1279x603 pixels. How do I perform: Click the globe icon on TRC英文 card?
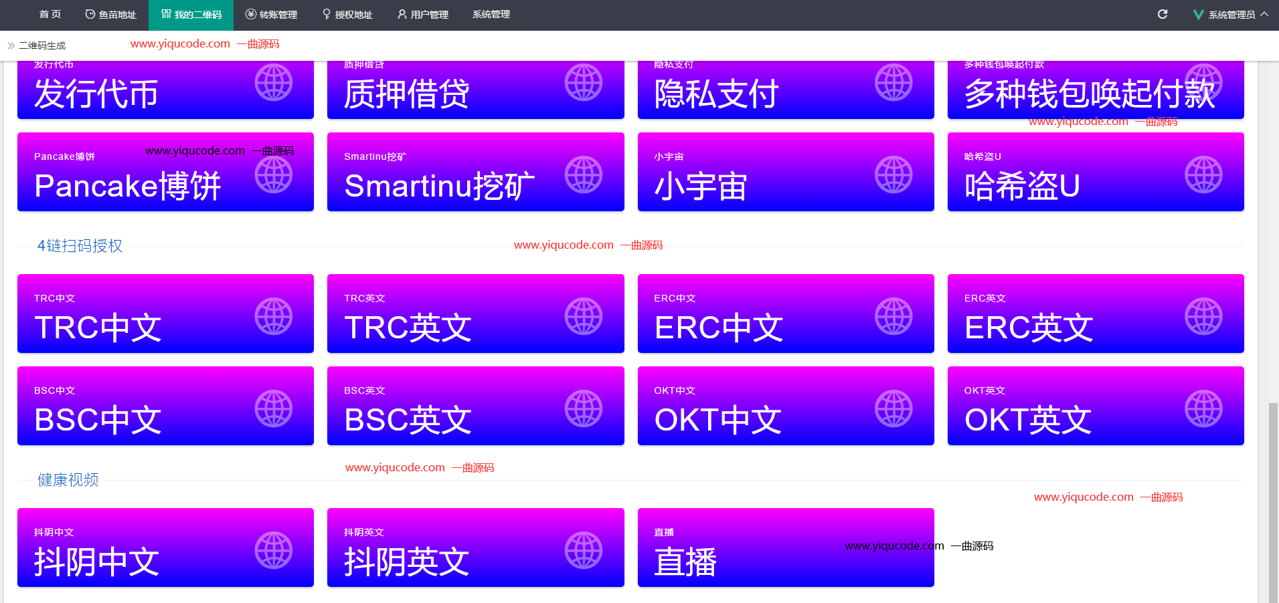click(584, 316)
